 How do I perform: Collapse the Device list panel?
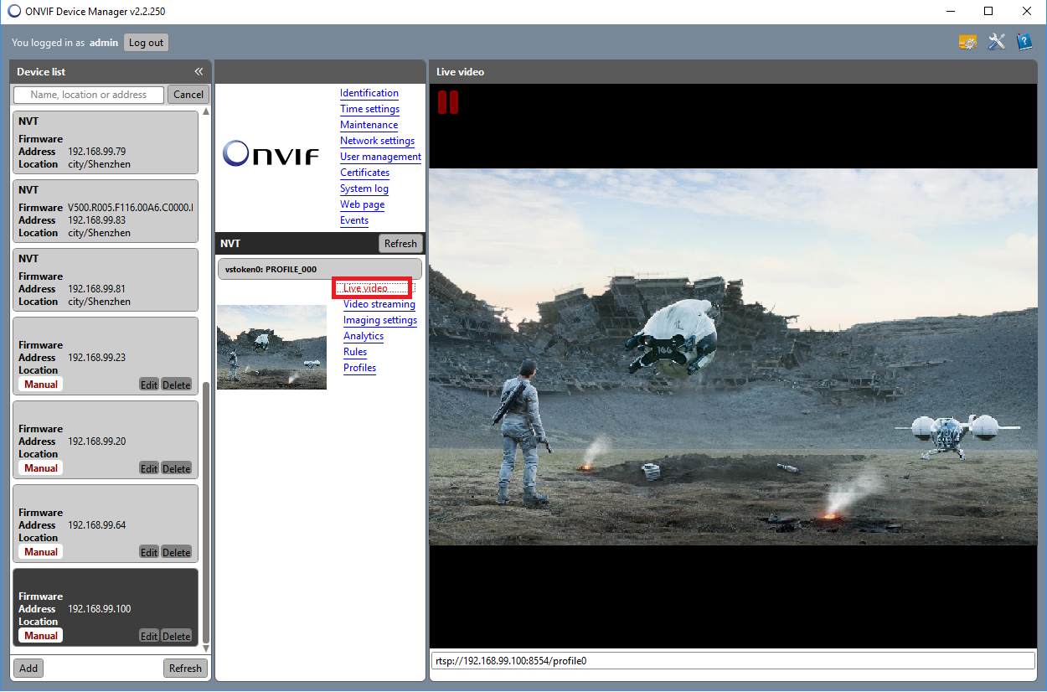coord(199,72)
